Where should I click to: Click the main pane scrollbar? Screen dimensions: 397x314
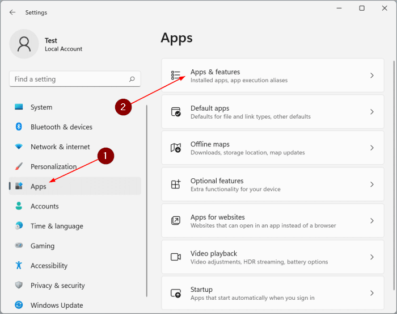394,175
